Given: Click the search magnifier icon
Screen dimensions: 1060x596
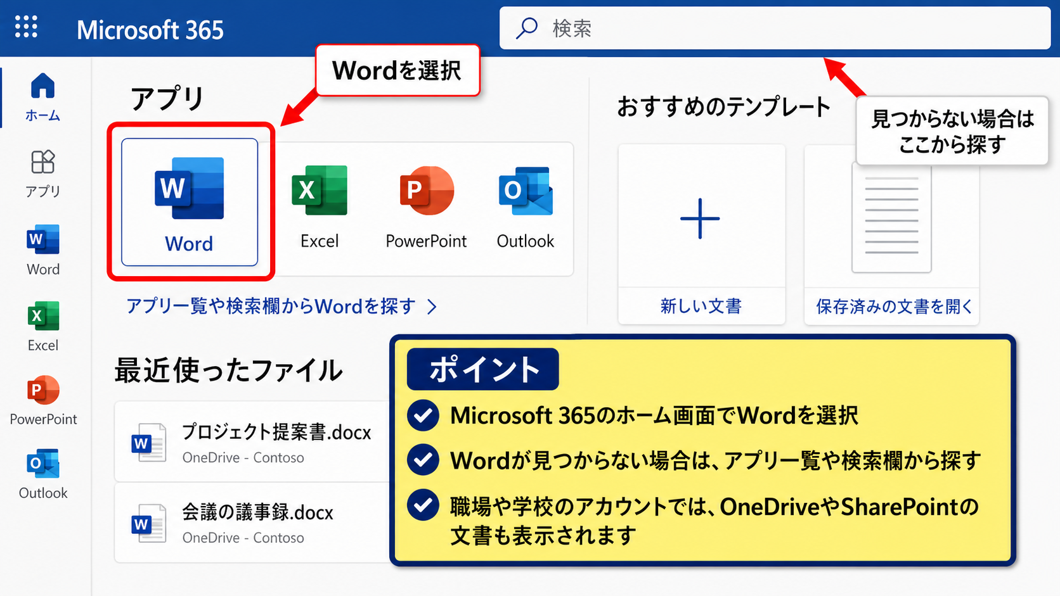Looking at the screenshot, I should [x=527, y=29].
